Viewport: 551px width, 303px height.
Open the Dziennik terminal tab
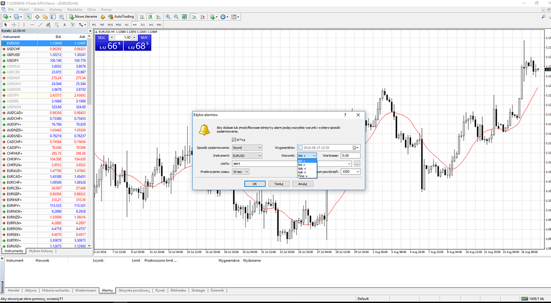(217, 290)
